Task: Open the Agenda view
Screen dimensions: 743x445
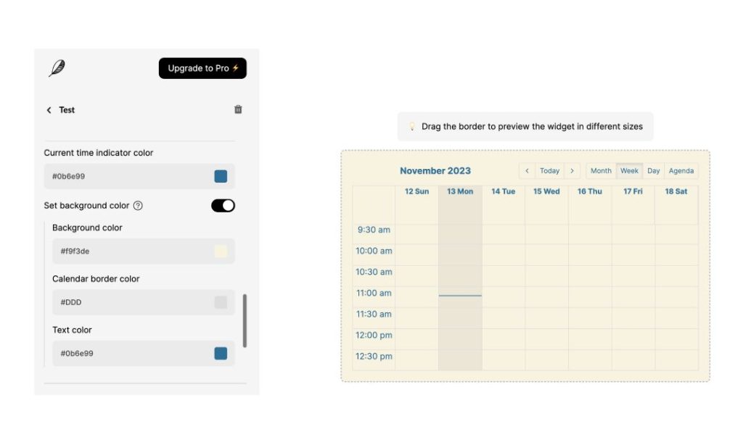Action: (681, 170)
